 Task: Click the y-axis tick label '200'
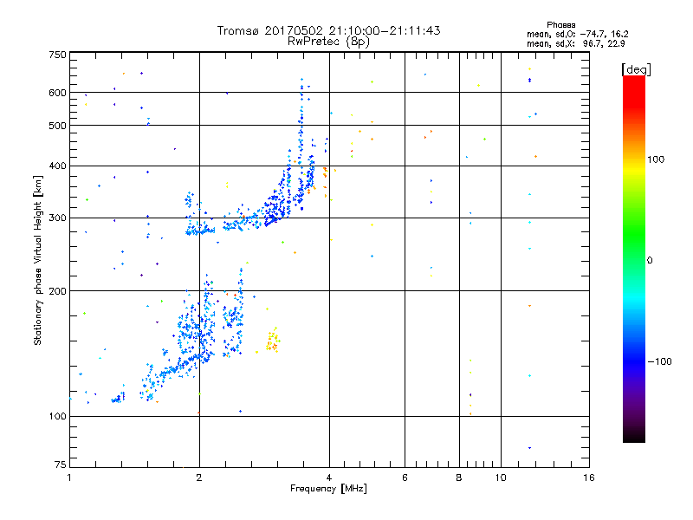57,291
